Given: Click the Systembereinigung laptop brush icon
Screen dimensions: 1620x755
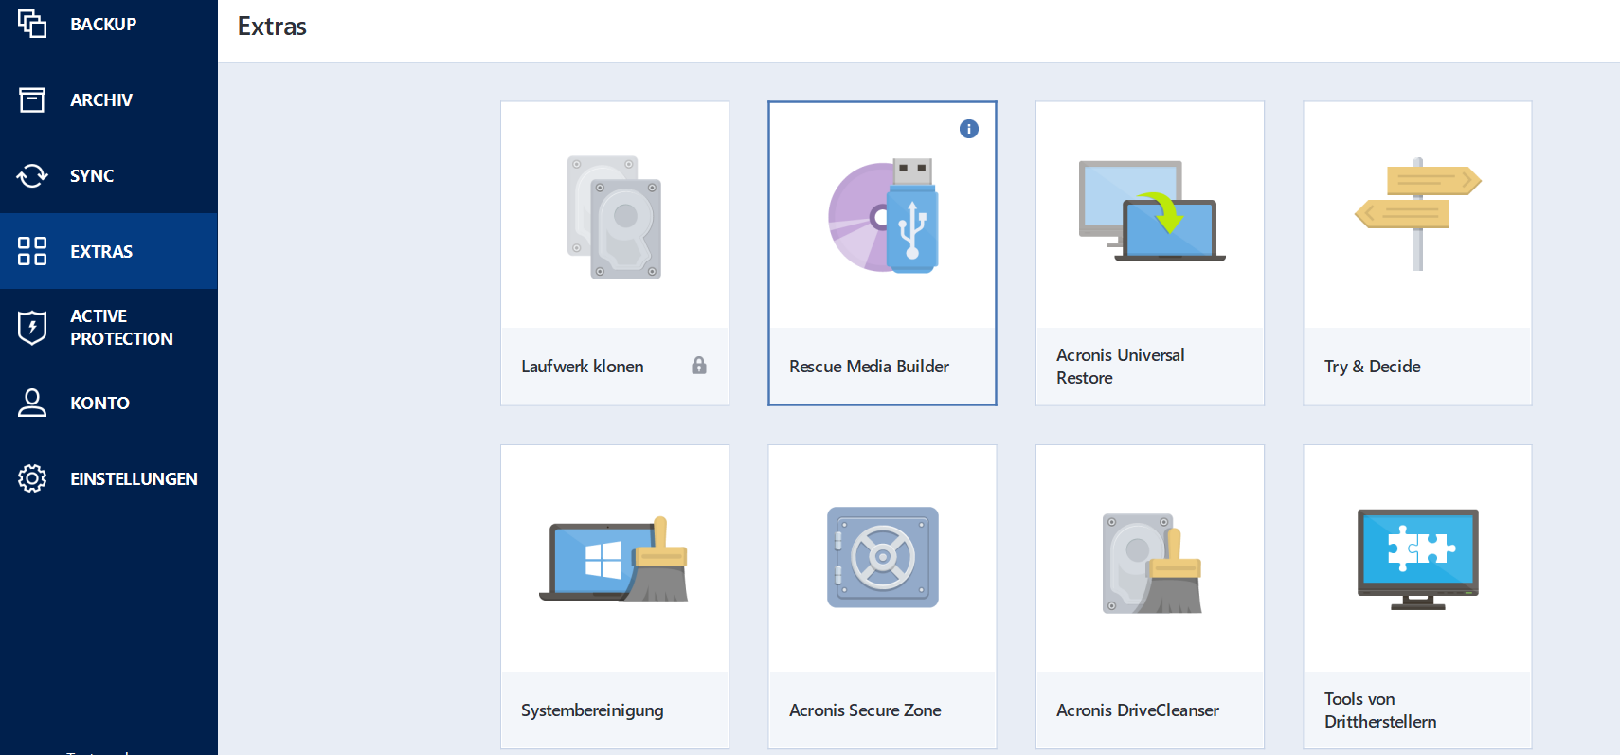Looking at the screenshot, I should click(x=614, y=559).
